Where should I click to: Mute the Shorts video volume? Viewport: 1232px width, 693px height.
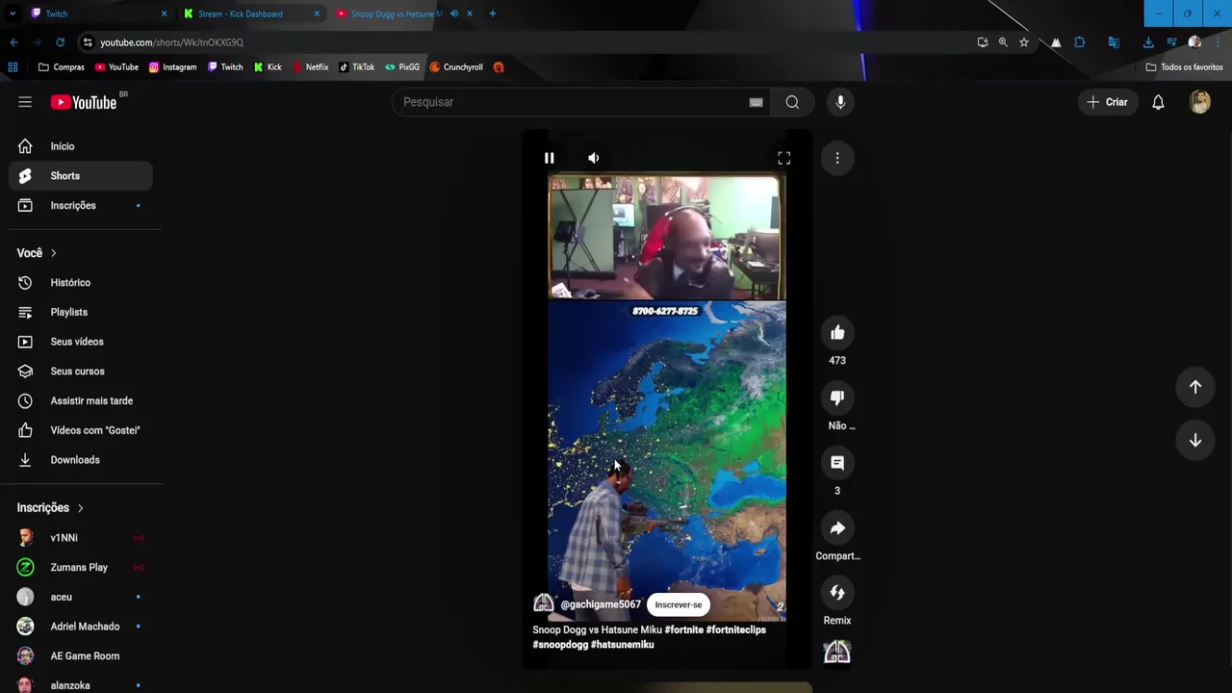[594, 158]
